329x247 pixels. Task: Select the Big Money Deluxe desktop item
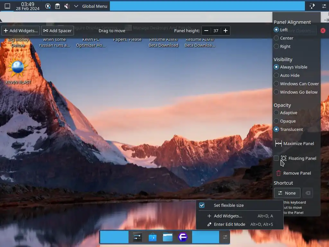(18, 42)
